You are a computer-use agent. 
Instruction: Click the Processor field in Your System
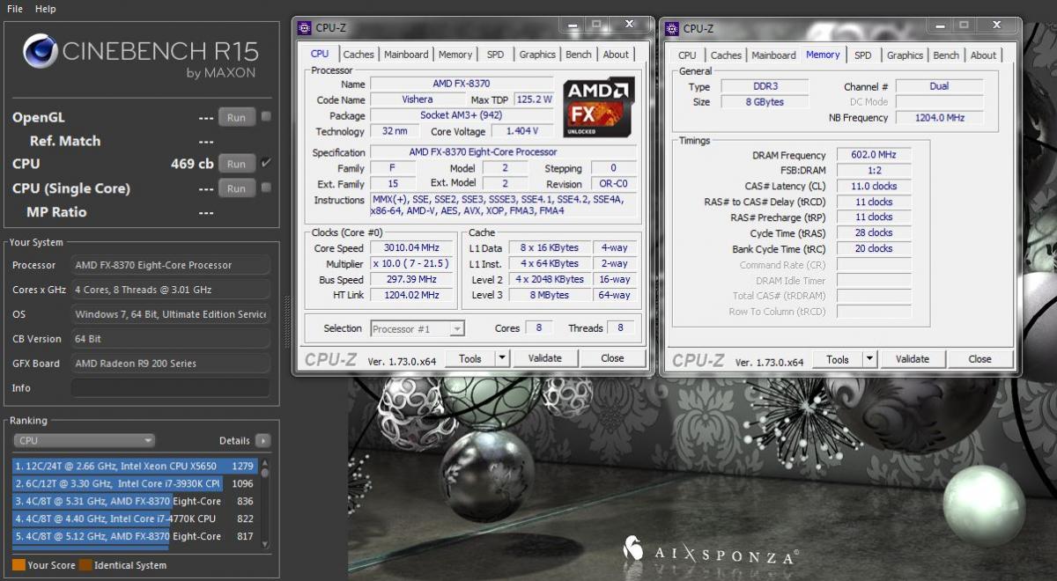[x=171, y=265]
